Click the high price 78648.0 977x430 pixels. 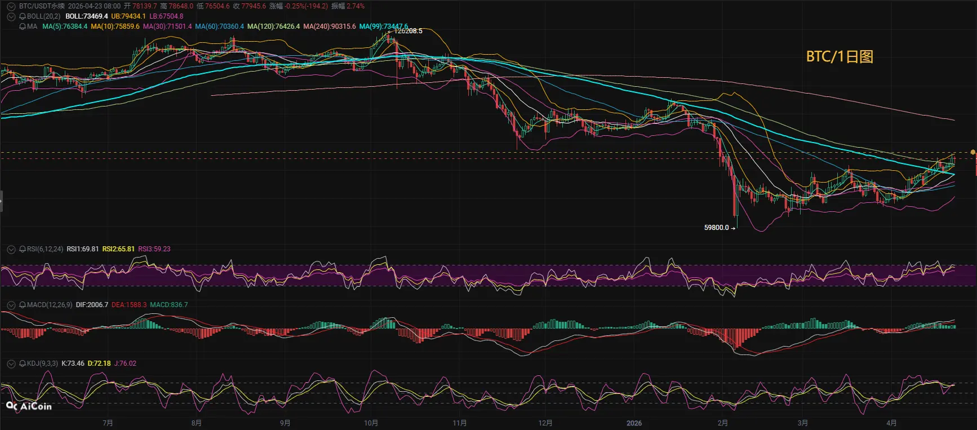181,6
